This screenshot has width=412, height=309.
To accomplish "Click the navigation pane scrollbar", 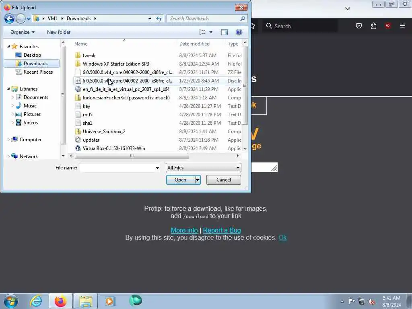I will pyautogui.click(x=63, y=95).
